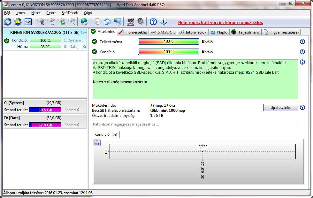Click the gray speaker sound icon
This screenshot has width=313, height=198.
coord(140,22)
